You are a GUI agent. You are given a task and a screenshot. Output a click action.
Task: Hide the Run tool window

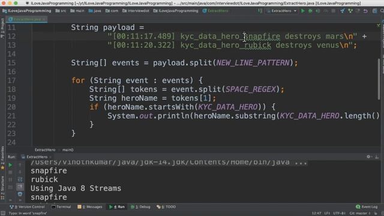coord(377,157)
